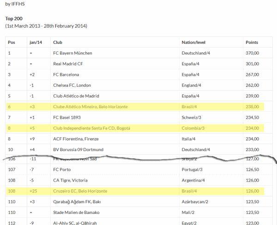Image resolution: width=277 pixels, height=225 pixels.
Task: Click the 'Club' column header
Action: [x=58, y=43]
